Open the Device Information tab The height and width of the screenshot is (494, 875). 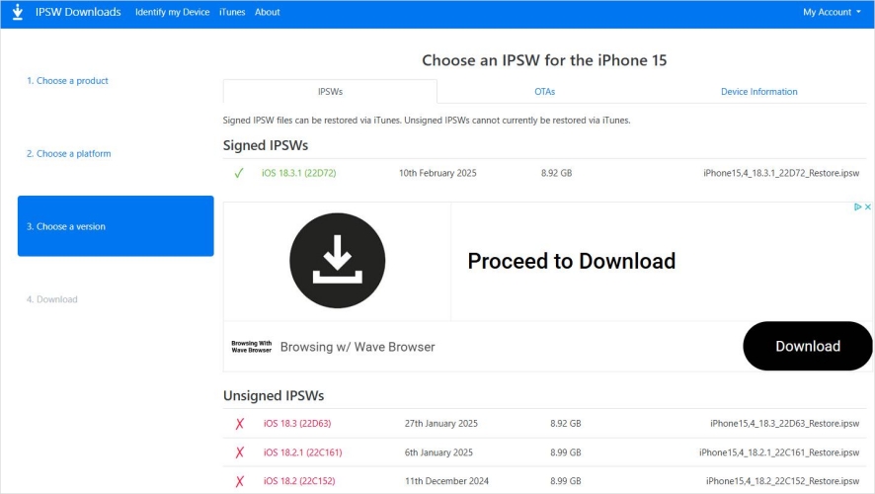758,92
